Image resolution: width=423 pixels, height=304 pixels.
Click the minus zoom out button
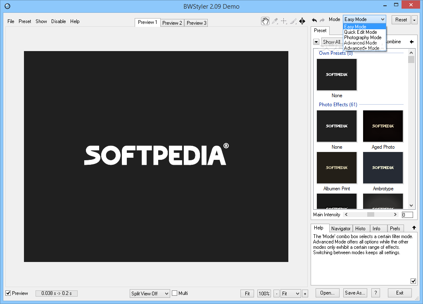(276, 294)
